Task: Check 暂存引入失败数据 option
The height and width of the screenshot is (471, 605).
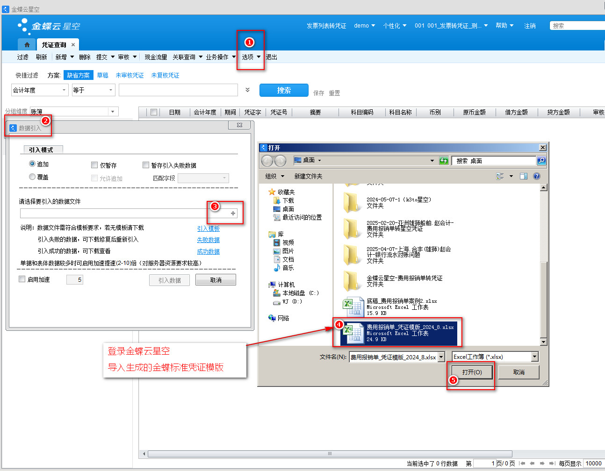Action: point(145,165)
